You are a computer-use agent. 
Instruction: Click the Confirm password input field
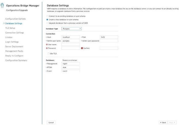coord(109,48)
